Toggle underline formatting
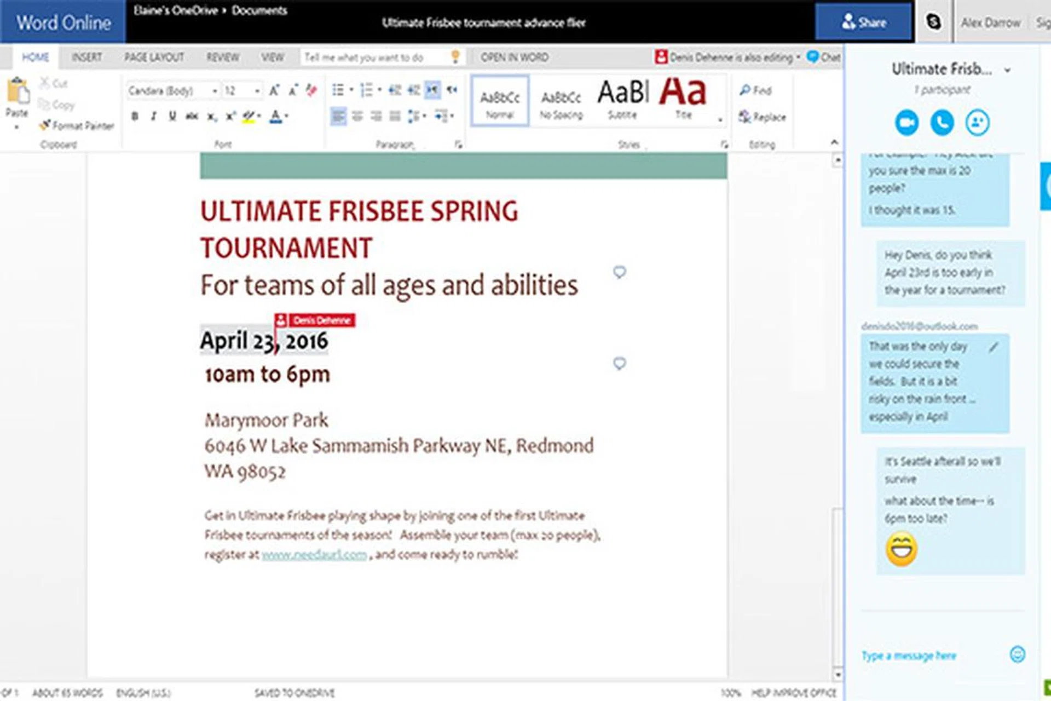This screenshot has height=701, width=1051. click(x=172, y=116)
